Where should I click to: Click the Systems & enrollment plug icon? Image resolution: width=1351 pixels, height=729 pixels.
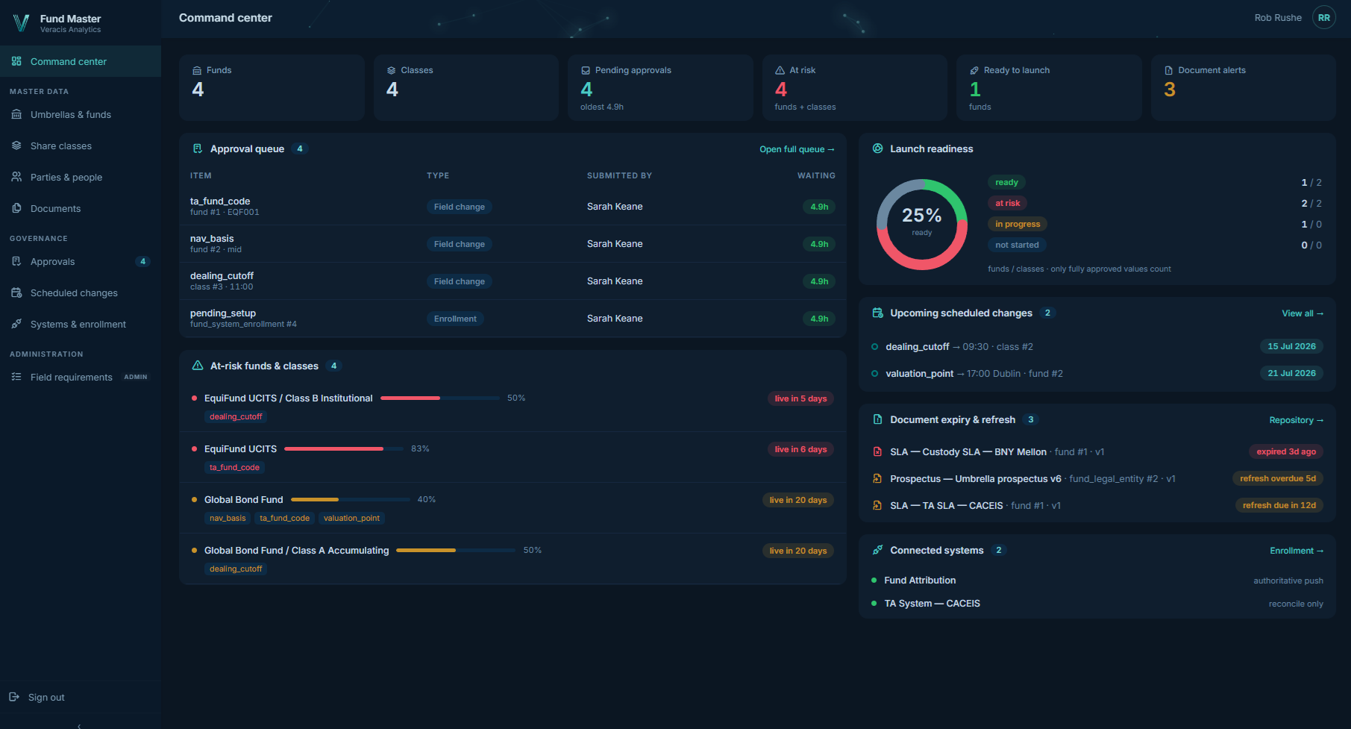[16, 324]
